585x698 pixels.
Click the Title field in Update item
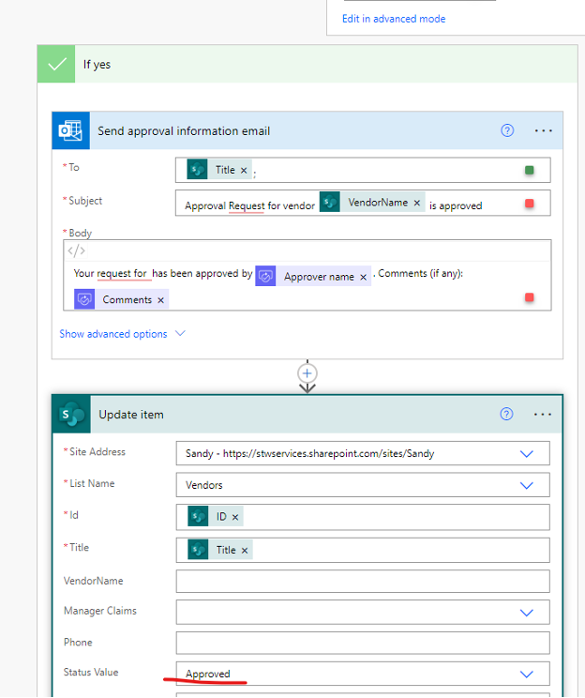[x=363, y=550]
